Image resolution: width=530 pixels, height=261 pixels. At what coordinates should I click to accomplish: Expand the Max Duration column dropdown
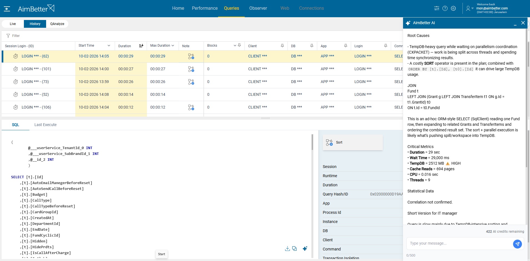173,46
